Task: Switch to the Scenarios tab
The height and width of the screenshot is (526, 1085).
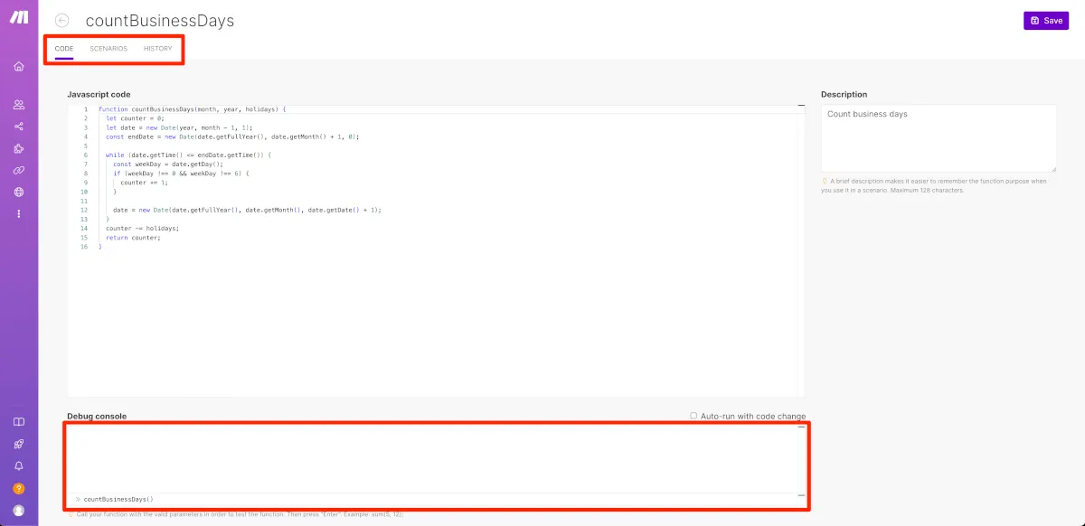Action: [x=108, y=49]
